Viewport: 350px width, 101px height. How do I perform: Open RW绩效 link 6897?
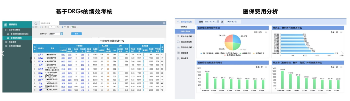[x=63, y=54]
